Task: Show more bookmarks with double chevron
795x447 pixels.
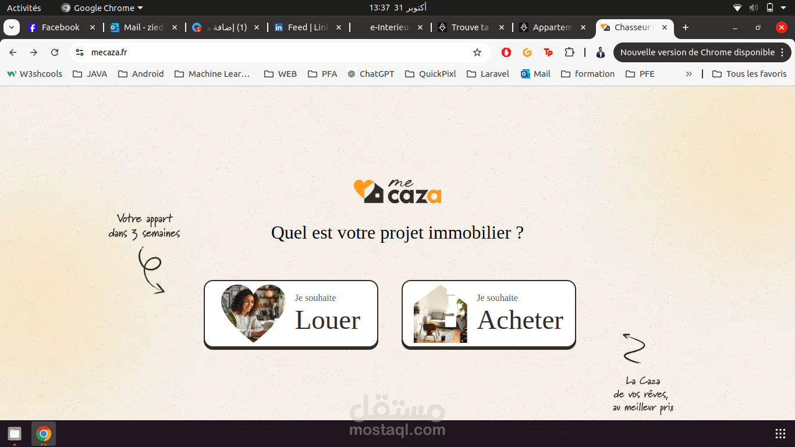Action: click(689, 74)
